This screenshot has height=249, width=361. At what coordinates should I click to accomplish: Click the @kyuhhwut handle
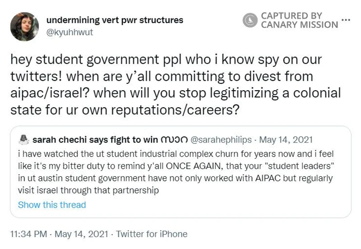pos(69,32)
